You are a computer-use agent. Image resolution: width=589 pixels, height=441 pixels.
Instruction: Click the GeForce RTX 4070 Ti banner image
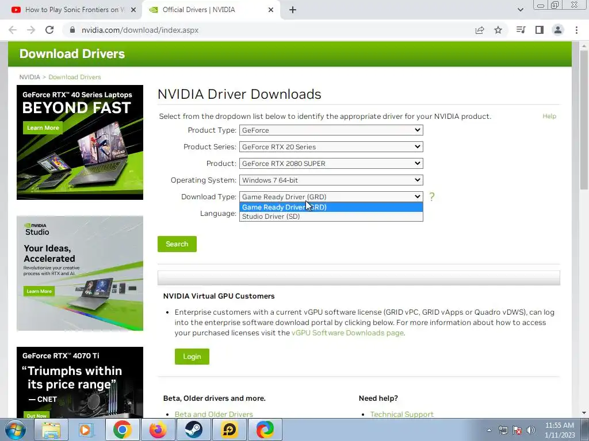(x=80, y=382)
